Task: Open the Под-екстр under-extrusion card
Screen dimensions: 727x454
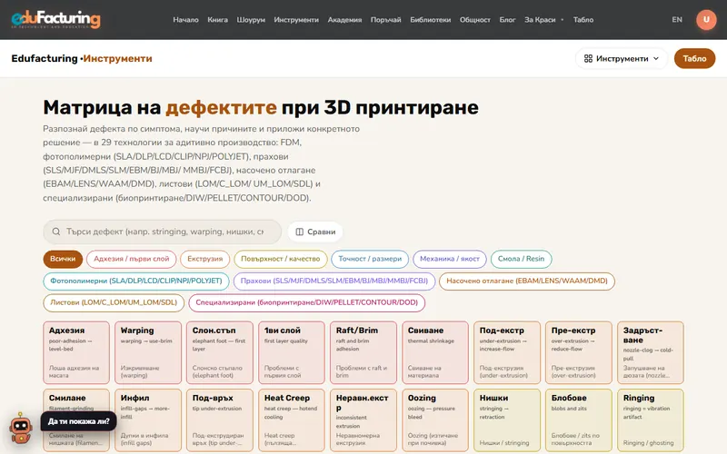Action: click(507, 352)
